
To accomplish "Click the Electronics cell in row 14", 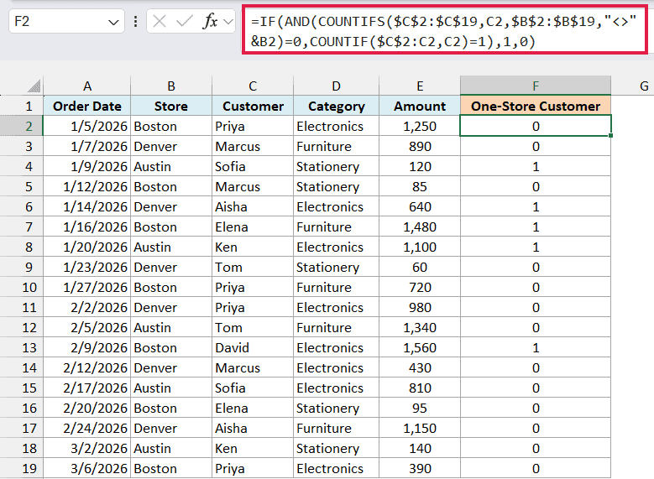I will [x=336, y=367].
